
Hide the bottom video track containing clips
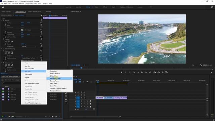click(84, 98)
